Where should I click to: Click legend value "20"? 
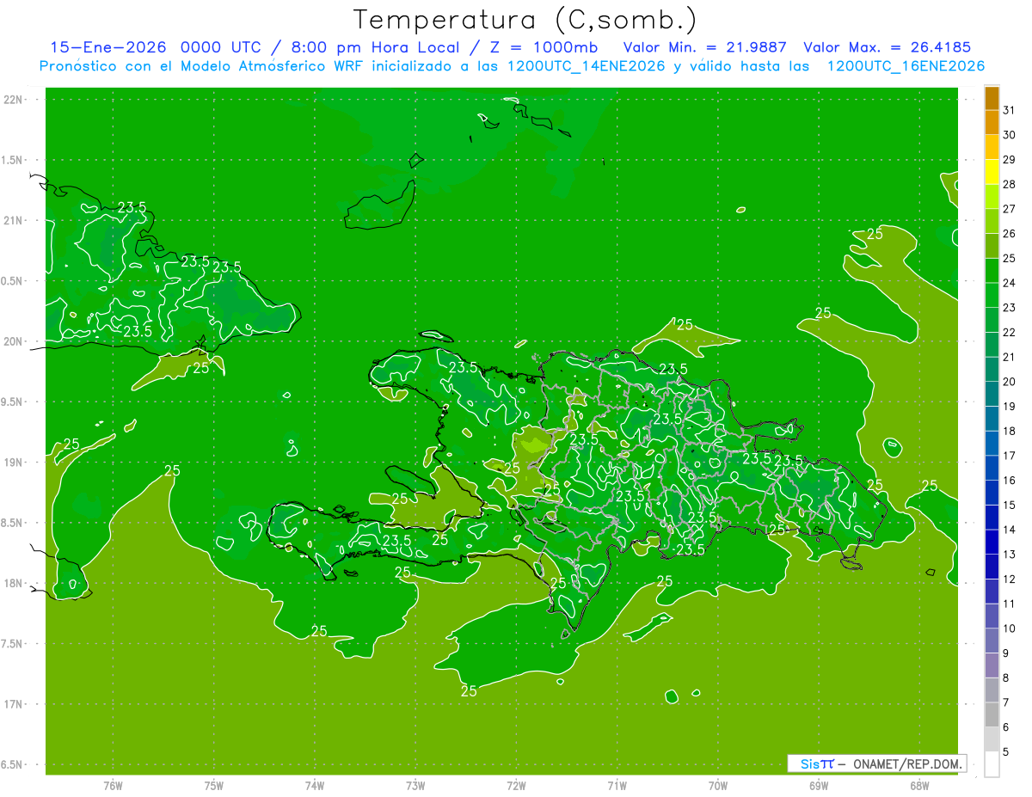click(x=1009, y=382)
